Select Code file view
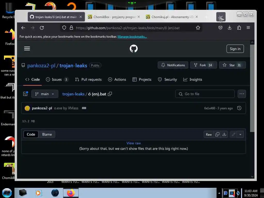 click(x=31, y=134)
